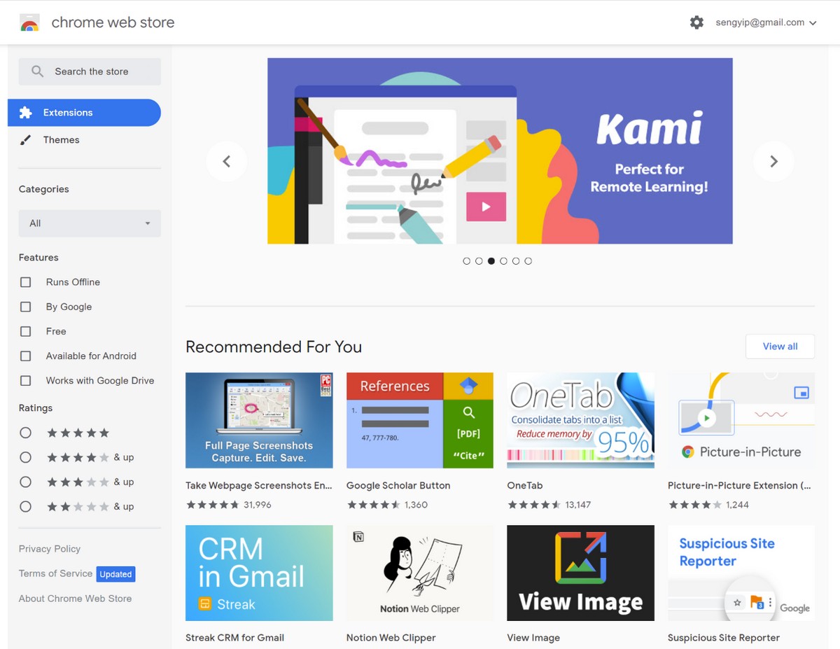Advance carousel with next arrow
The width and height of the screenshot is (840, 649).
pyautogui.click(x=773, y=162)
